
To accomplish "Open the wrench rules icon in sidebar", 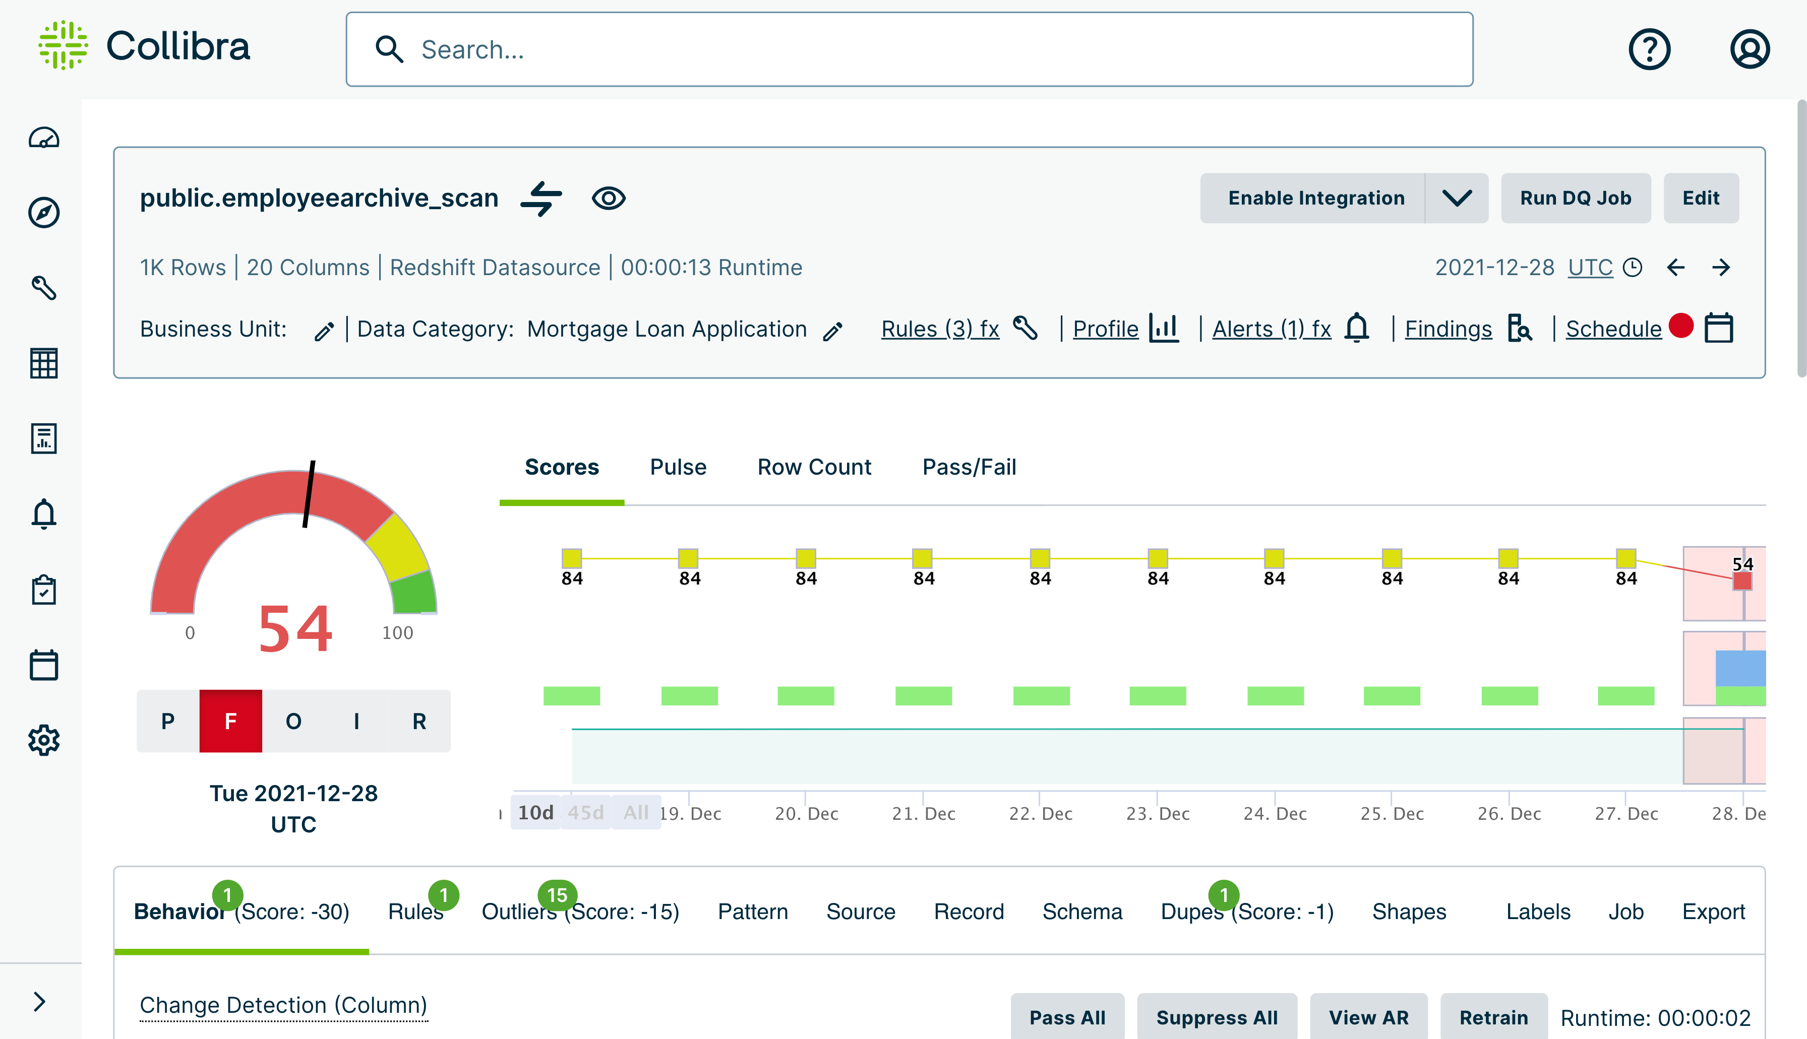I will click(43, 288).
